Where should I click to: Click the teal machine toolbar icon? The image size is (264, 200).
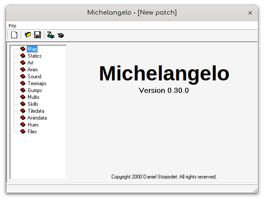tap(50, 35)
